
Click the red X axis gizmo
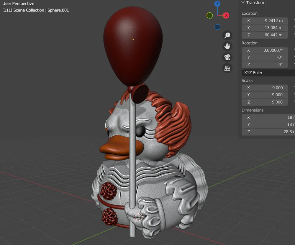coord(226,16)
